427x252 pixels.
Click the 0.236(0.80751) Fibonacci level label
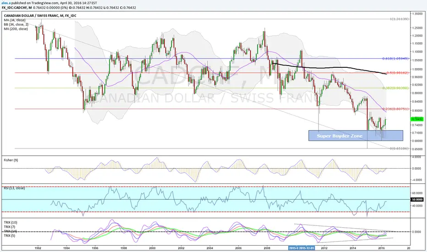pos(395,109)
